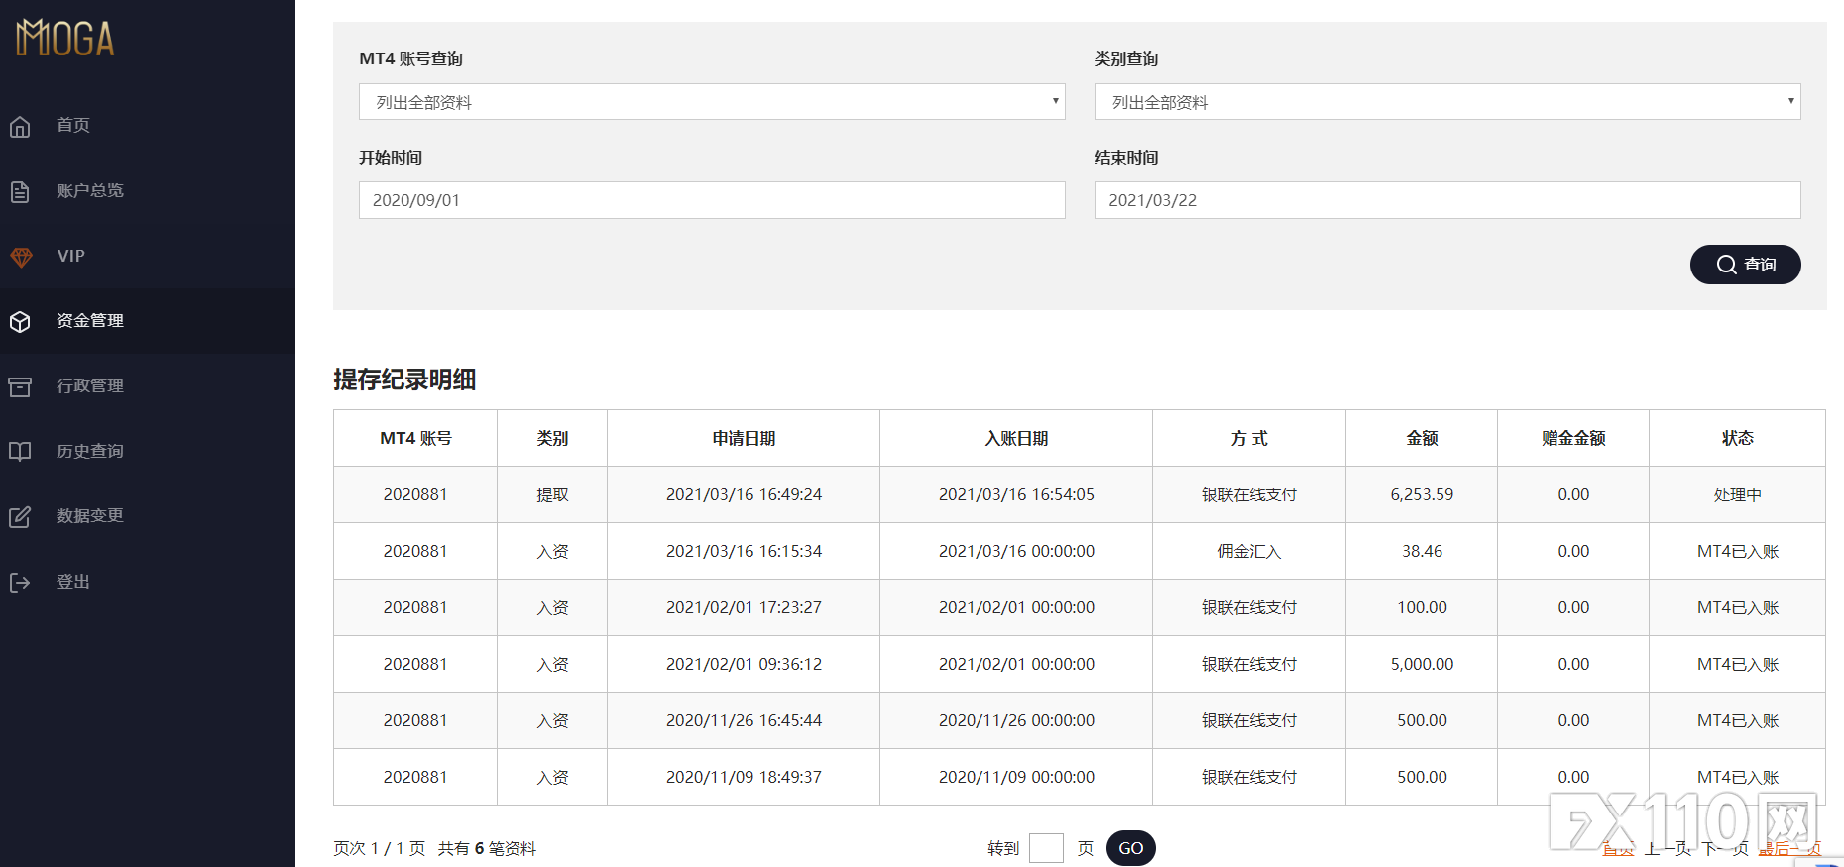Open 历史查询 menu item
The width and height of the screenshot is (1844, 867).
(90, 451)
